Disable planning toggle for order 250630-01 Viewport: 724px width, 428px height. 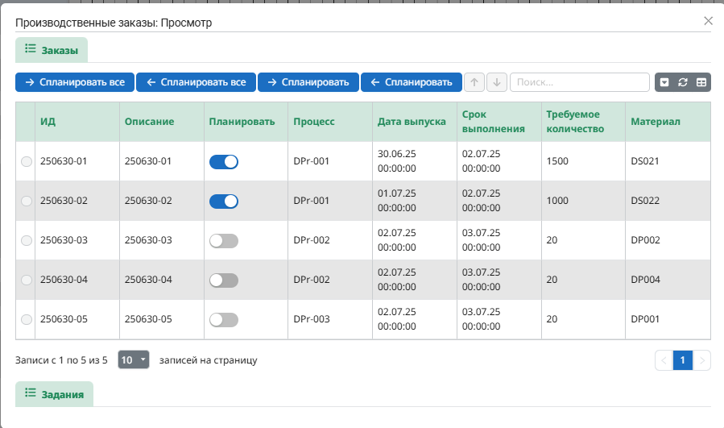[x=224, y=162]
